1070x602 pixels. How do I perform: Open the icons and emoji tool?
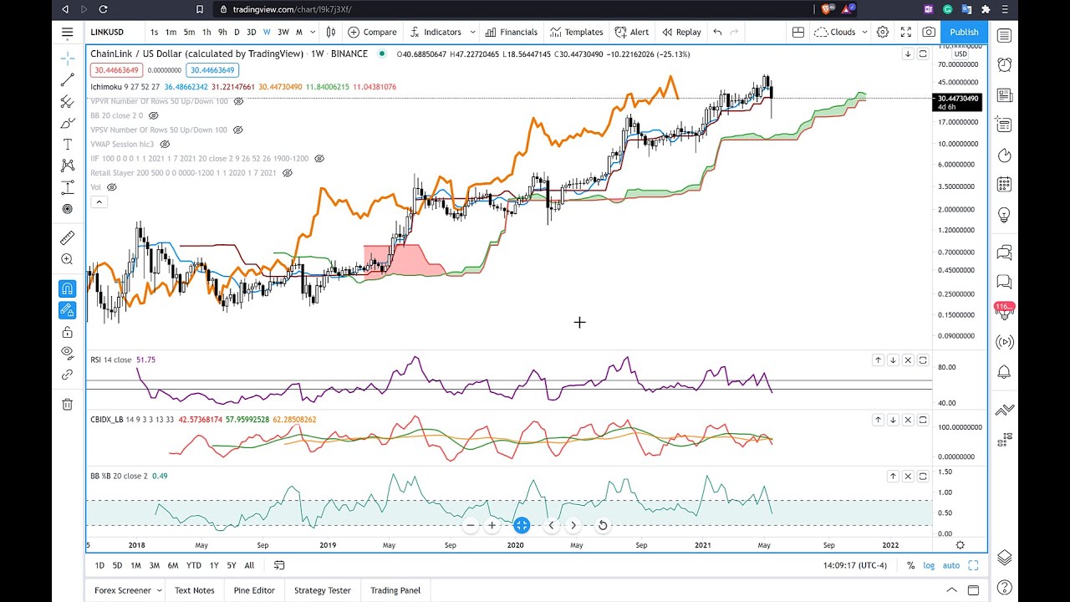click(x=68, y=209)
